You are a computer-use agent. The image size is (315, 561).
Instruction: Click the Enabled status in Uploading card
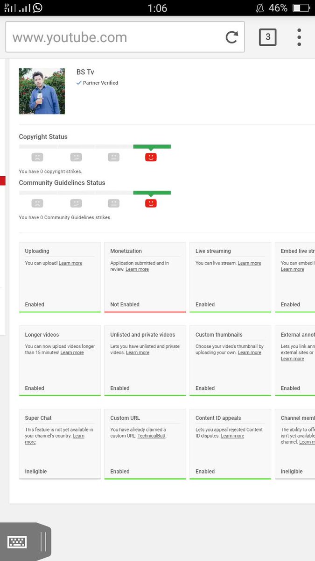tap(35, 304)
